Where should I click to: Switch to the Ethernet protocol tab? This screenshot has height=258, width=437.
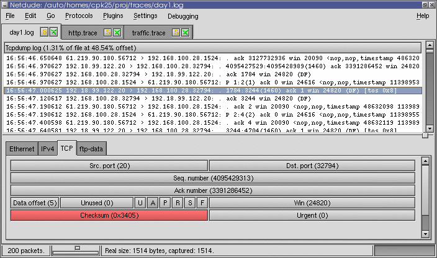point(22,149)
